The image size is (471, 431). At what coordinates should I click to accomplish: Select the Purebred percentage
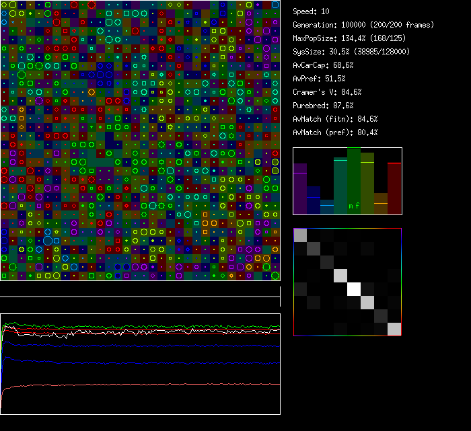323,106
